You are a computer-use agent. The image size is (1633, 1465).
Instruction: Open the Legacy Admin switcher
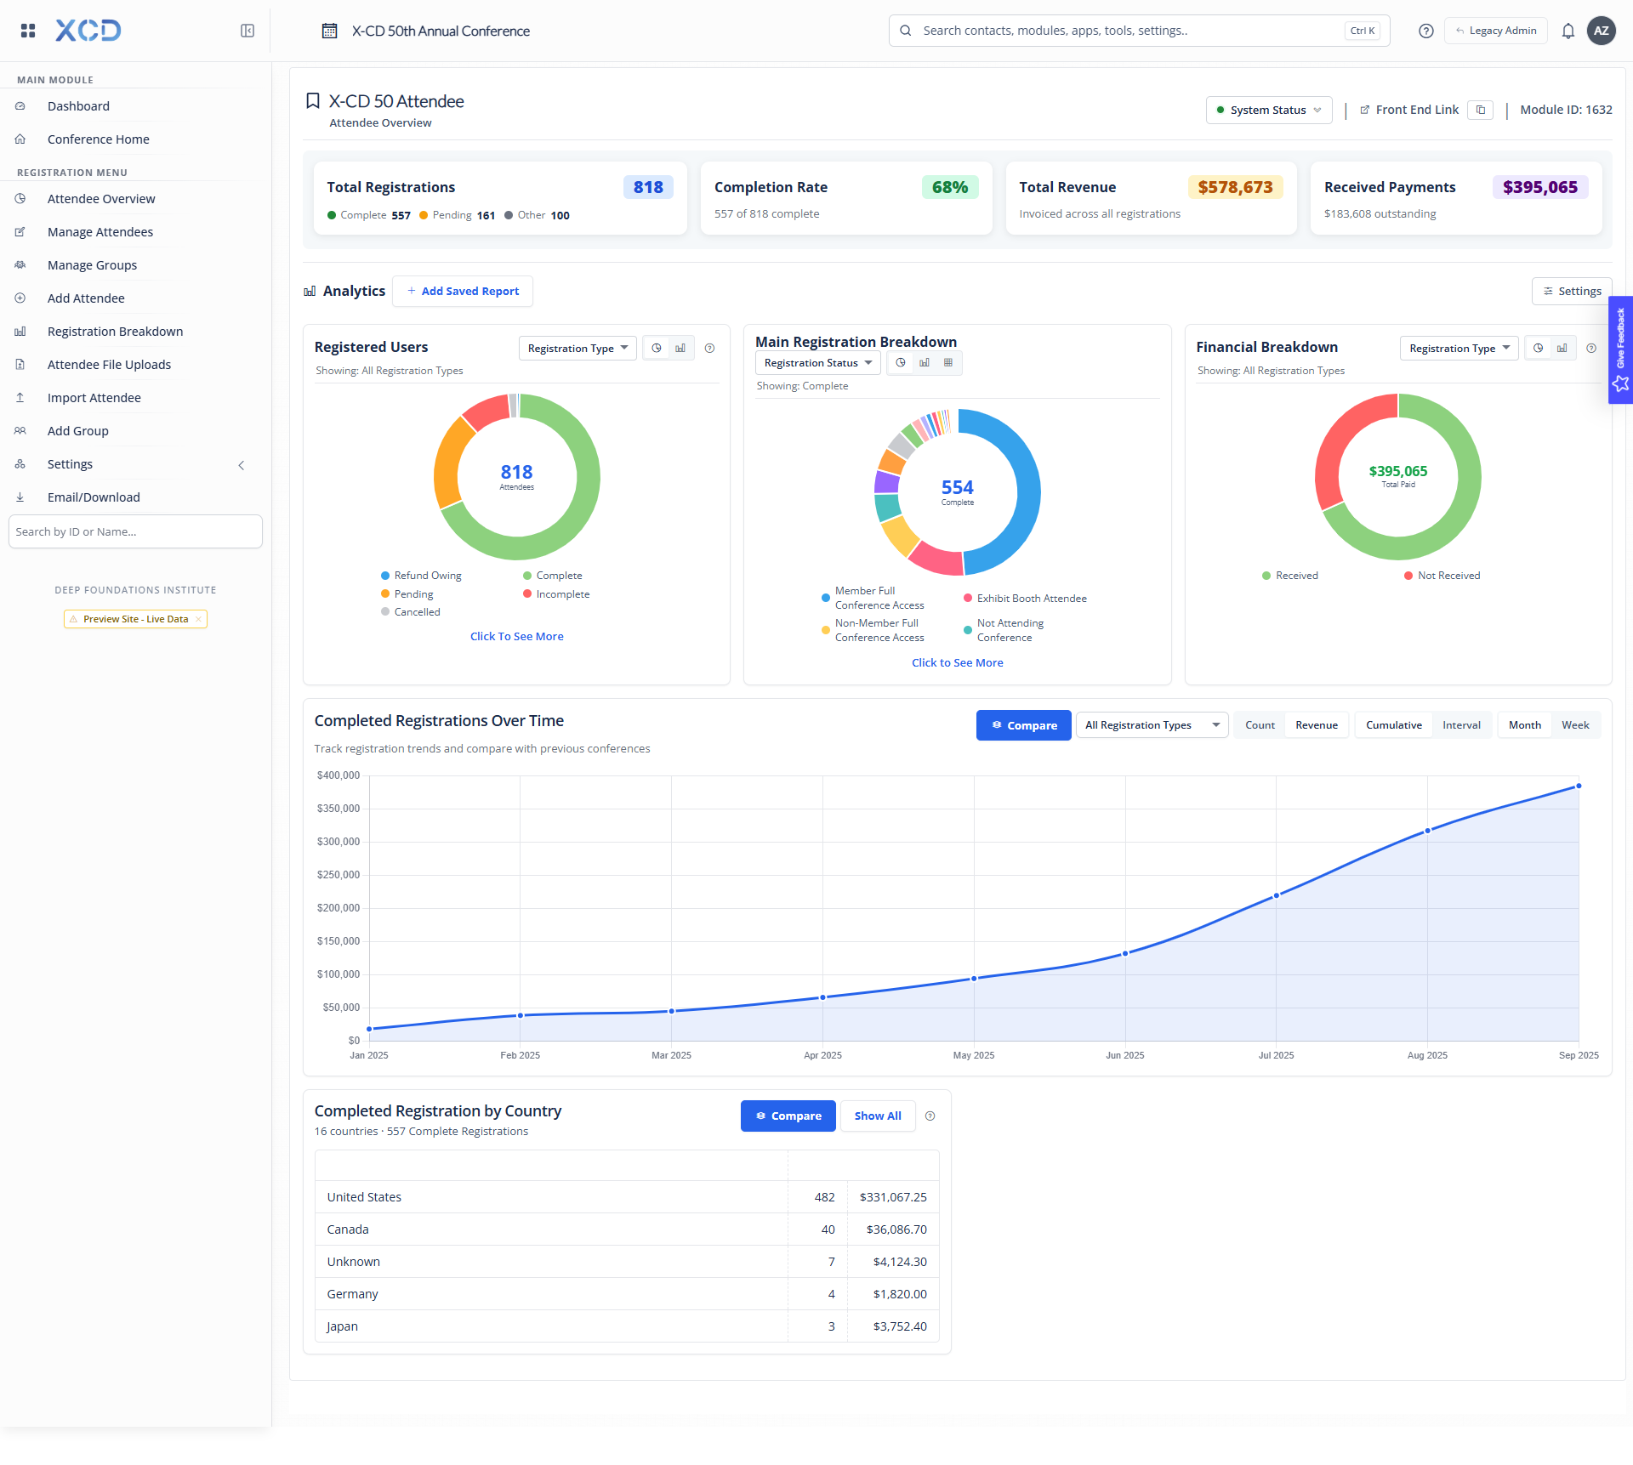[1496, 31]
